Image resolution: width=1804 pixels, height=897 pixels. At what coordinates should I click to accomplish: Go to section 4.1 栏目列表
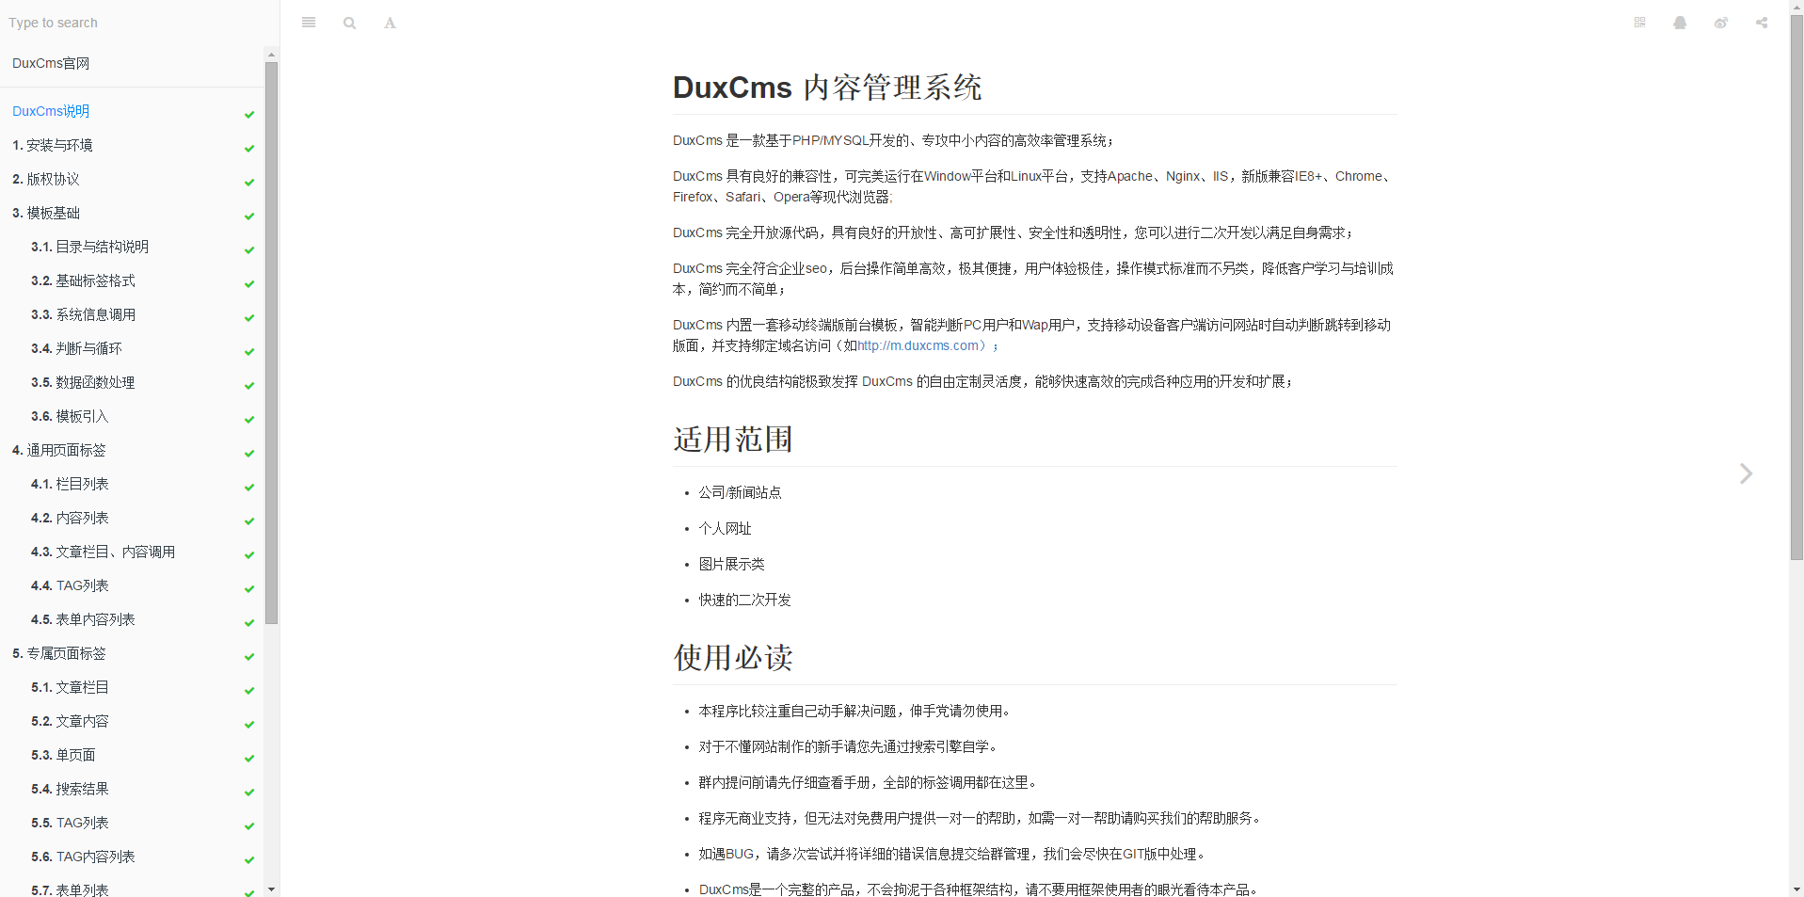coord(70,484)
